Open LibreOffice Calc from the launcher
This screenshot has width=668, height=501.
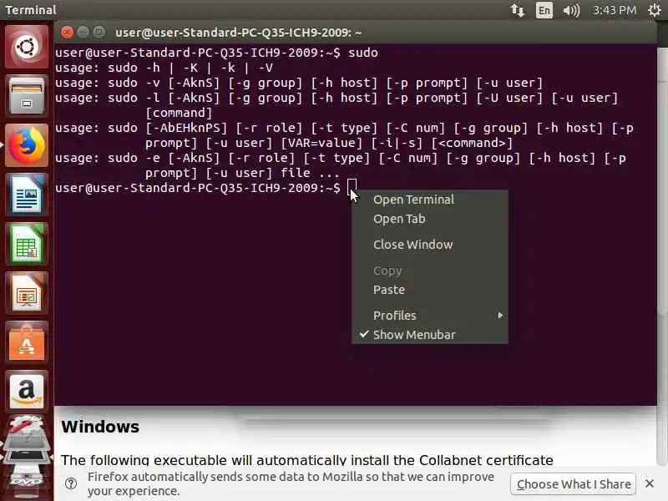click(x=27, y=244)
